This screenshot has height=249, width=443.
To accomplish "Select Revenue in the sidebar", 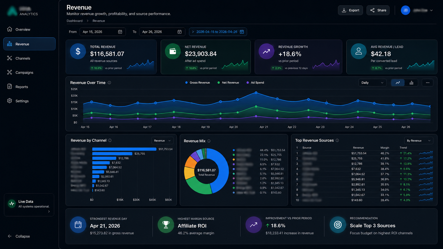I will click(x=29, y=44).
